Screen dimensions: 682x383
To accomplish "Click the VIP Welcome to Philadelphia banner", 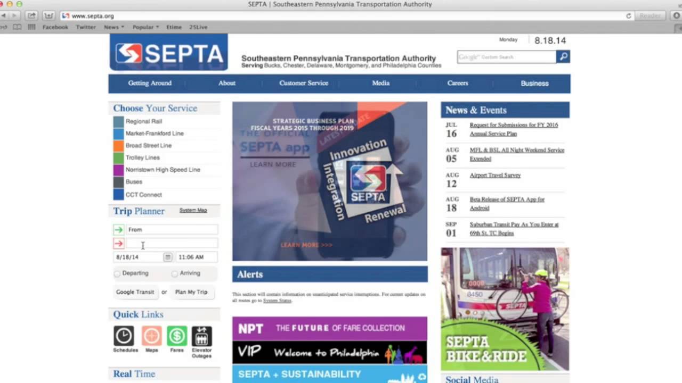I will [x=330, y=352].
